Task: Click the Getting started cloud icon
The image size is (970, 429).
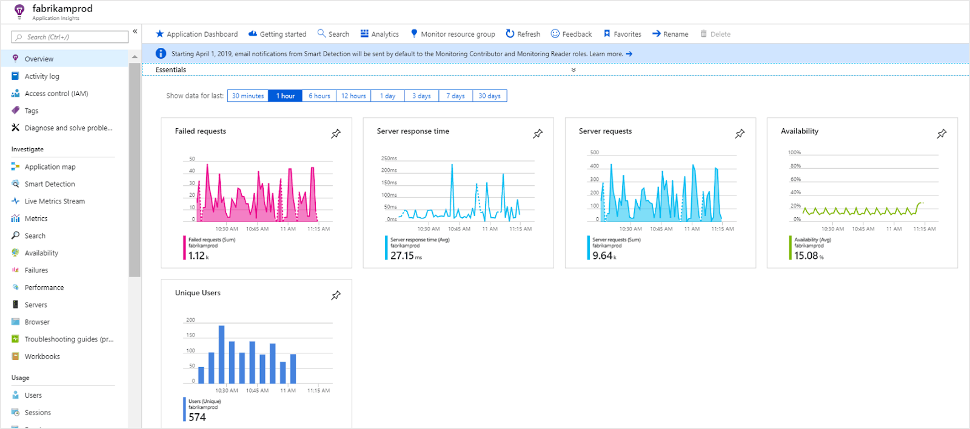Action: [x=253, y=34]
